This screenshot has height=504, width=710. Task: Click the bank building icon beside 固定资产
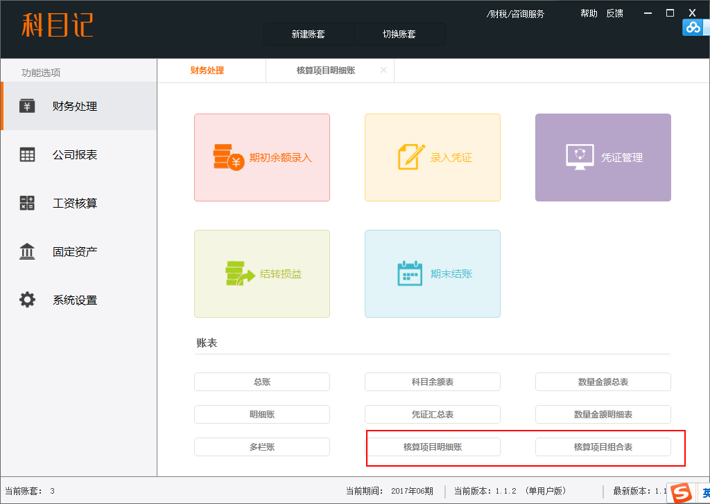click(x=27, y=251)
